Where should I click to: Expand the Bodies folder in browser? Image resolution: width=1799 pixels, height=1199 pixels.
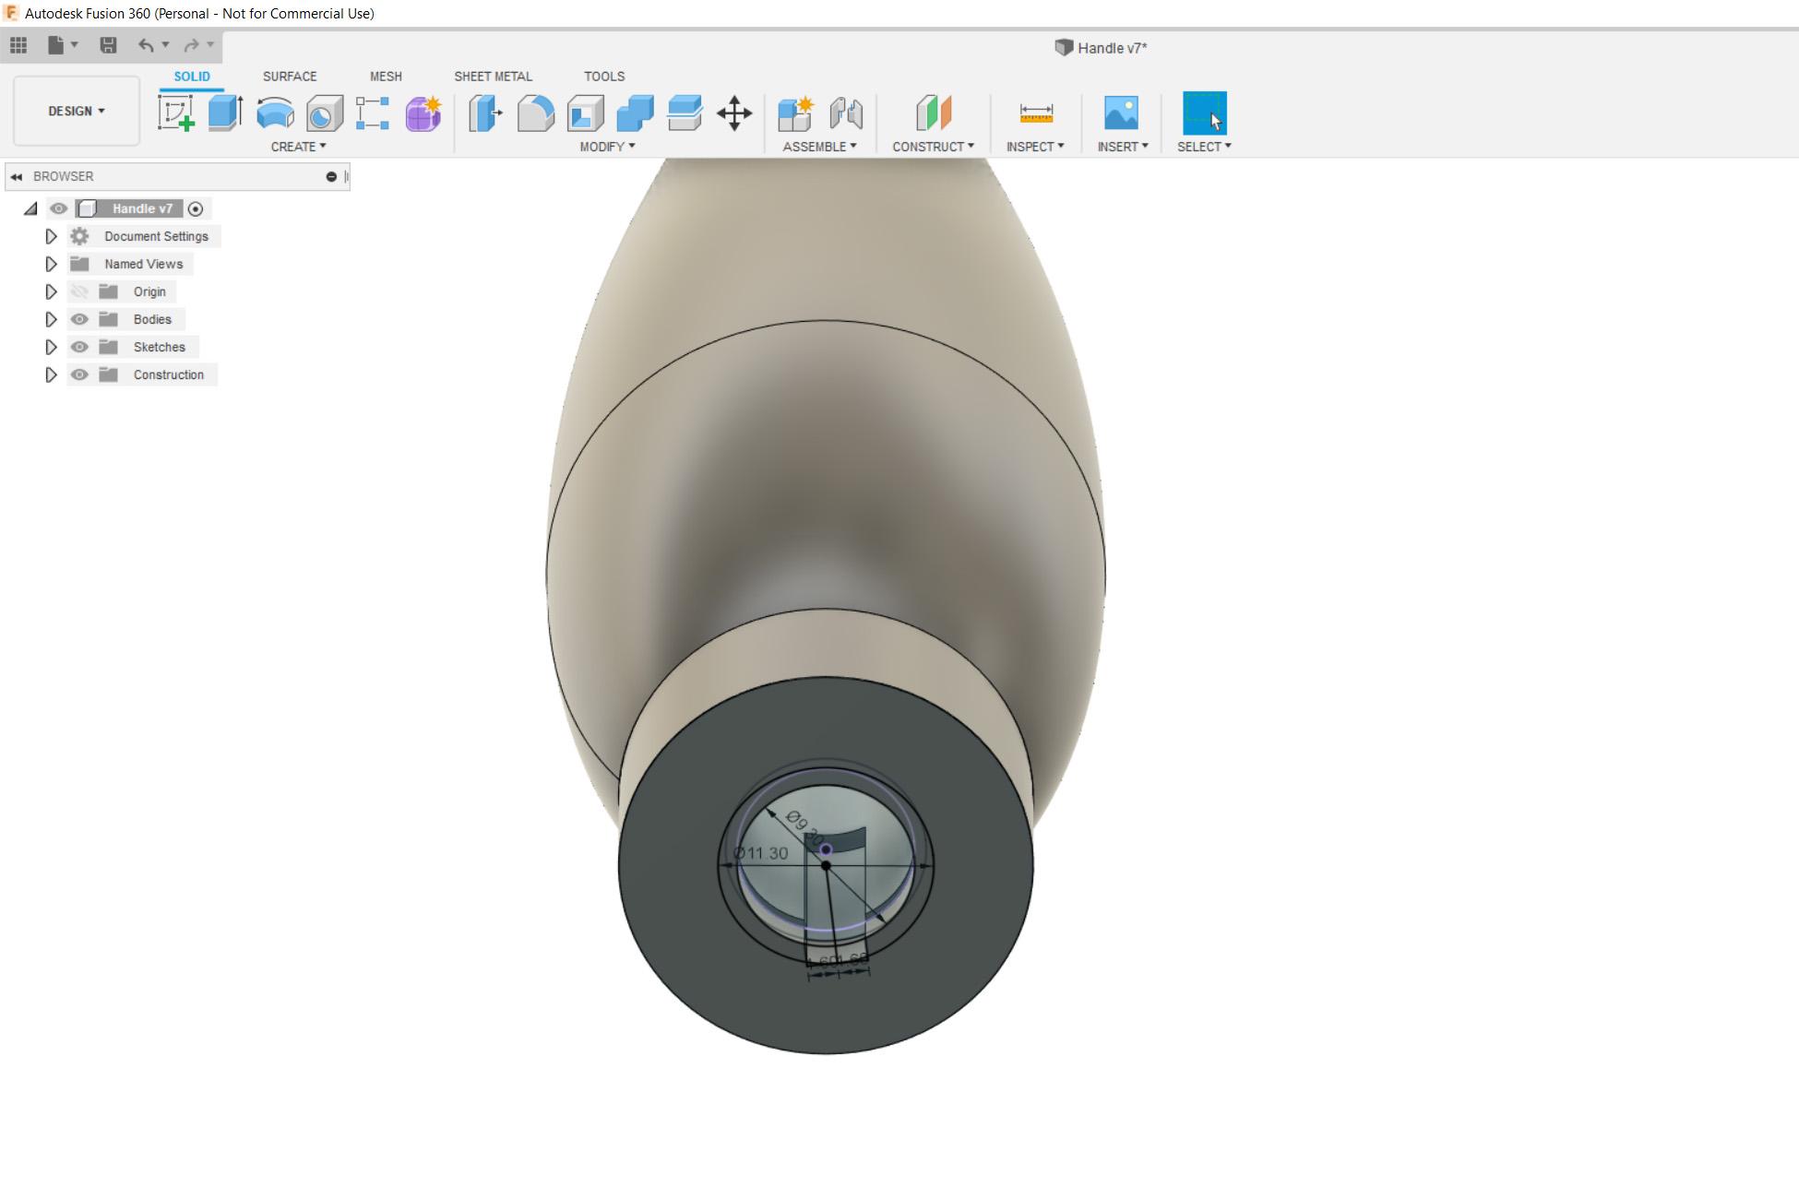[52, 319]
